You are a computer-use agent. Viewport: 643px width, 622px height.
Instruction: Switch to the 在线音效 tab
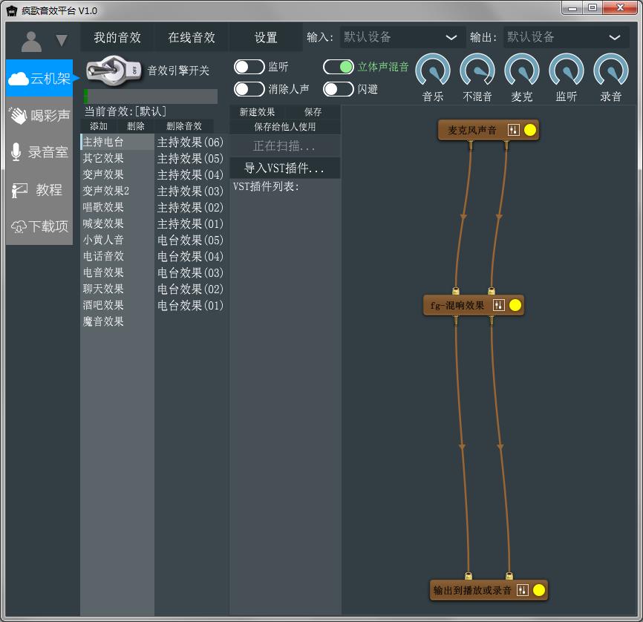point(192,37)
